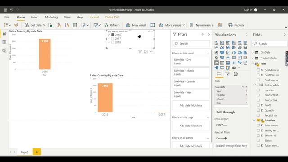Open the Analytics magnifier pane
Viewport: 288px width, 162px height.
[236, 74]
